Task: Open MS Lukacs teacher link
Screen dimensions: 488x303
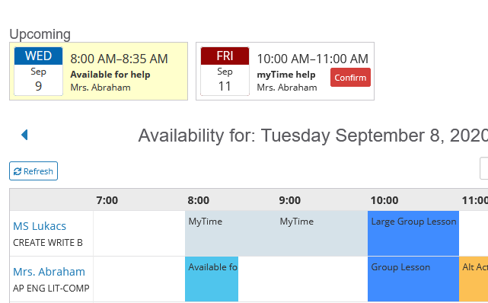Action: (40, 226)
